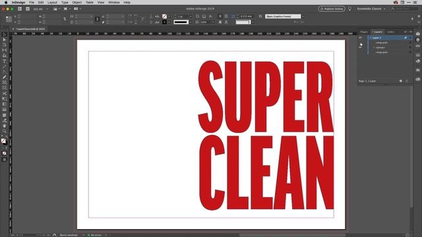
Task: Select the Zoom tool
Action: (5, 131)
